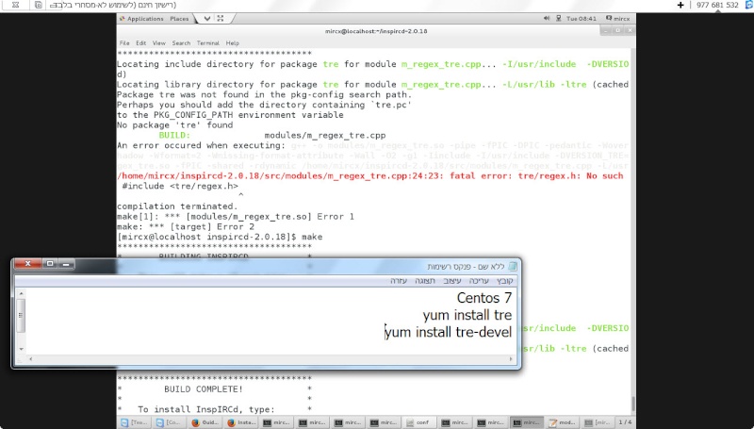
Task: Open View menu in terminal
Action: click(x=158, y=42)
